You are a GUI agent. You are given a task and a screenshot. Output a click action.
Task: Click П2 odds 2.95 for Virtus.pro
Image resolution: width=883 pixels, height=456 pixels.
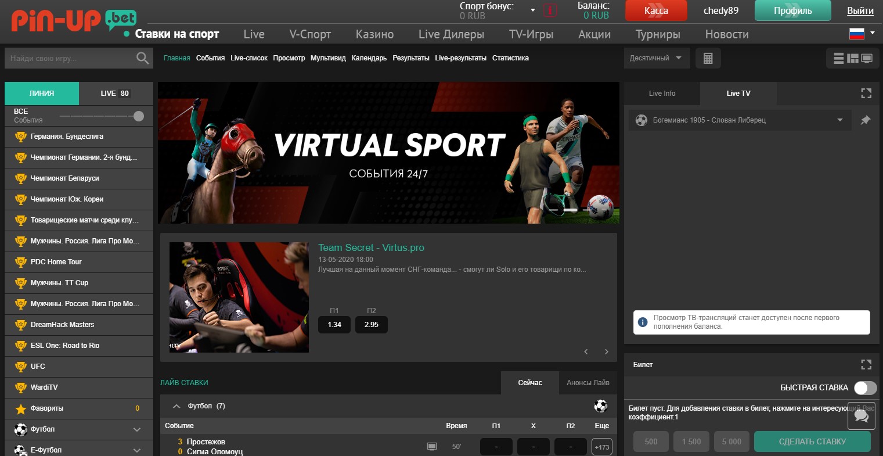pos(372,325)
